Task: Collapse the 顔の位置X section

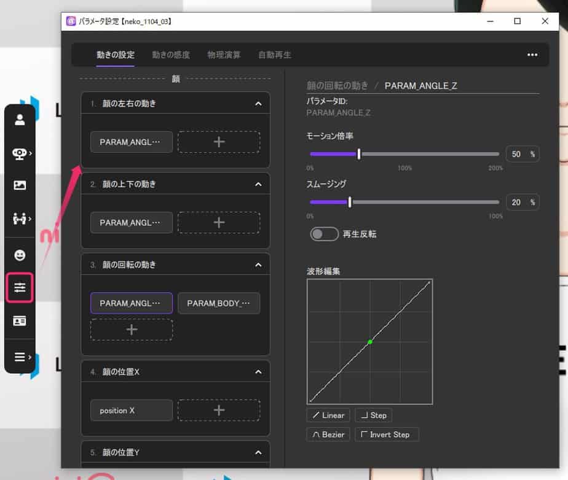Action: point(258,372)
